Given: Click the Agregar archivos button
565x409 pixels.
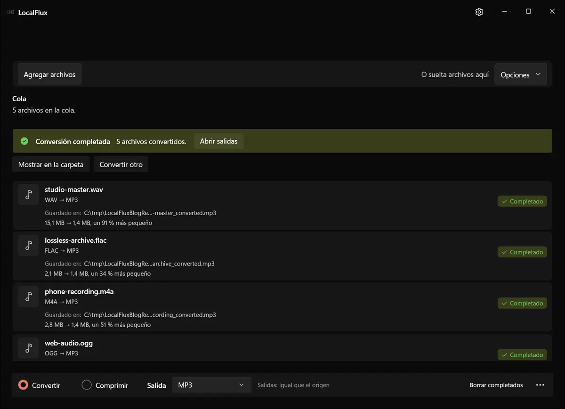Looking at the screenshot, I should [49, 74].
